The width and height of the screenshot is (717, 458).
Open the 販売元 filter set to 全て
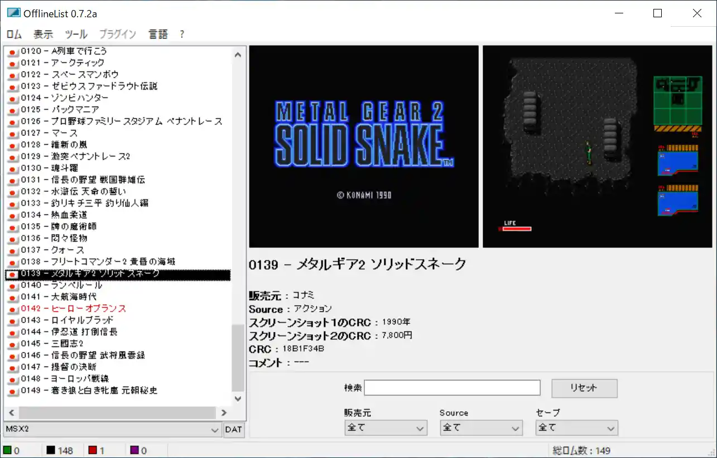point(385,427)
